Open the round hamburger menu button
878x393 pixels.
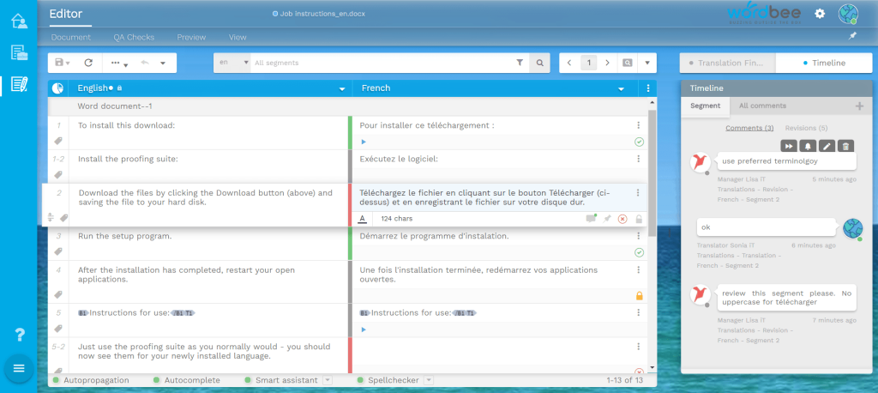[x=19, y=368]
